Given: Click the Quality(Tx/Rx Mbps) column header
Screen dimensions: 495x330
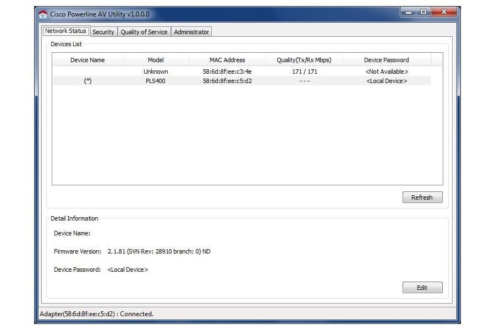Looking at the screenshot, I should 304,60.
